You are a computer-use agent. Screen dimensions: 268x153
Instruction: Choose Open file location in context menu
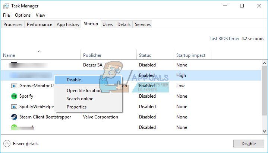coord(88,91)
